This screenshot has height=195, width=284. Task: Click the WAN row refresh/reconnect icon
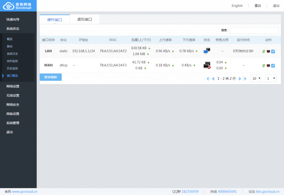tap(264, 65)
